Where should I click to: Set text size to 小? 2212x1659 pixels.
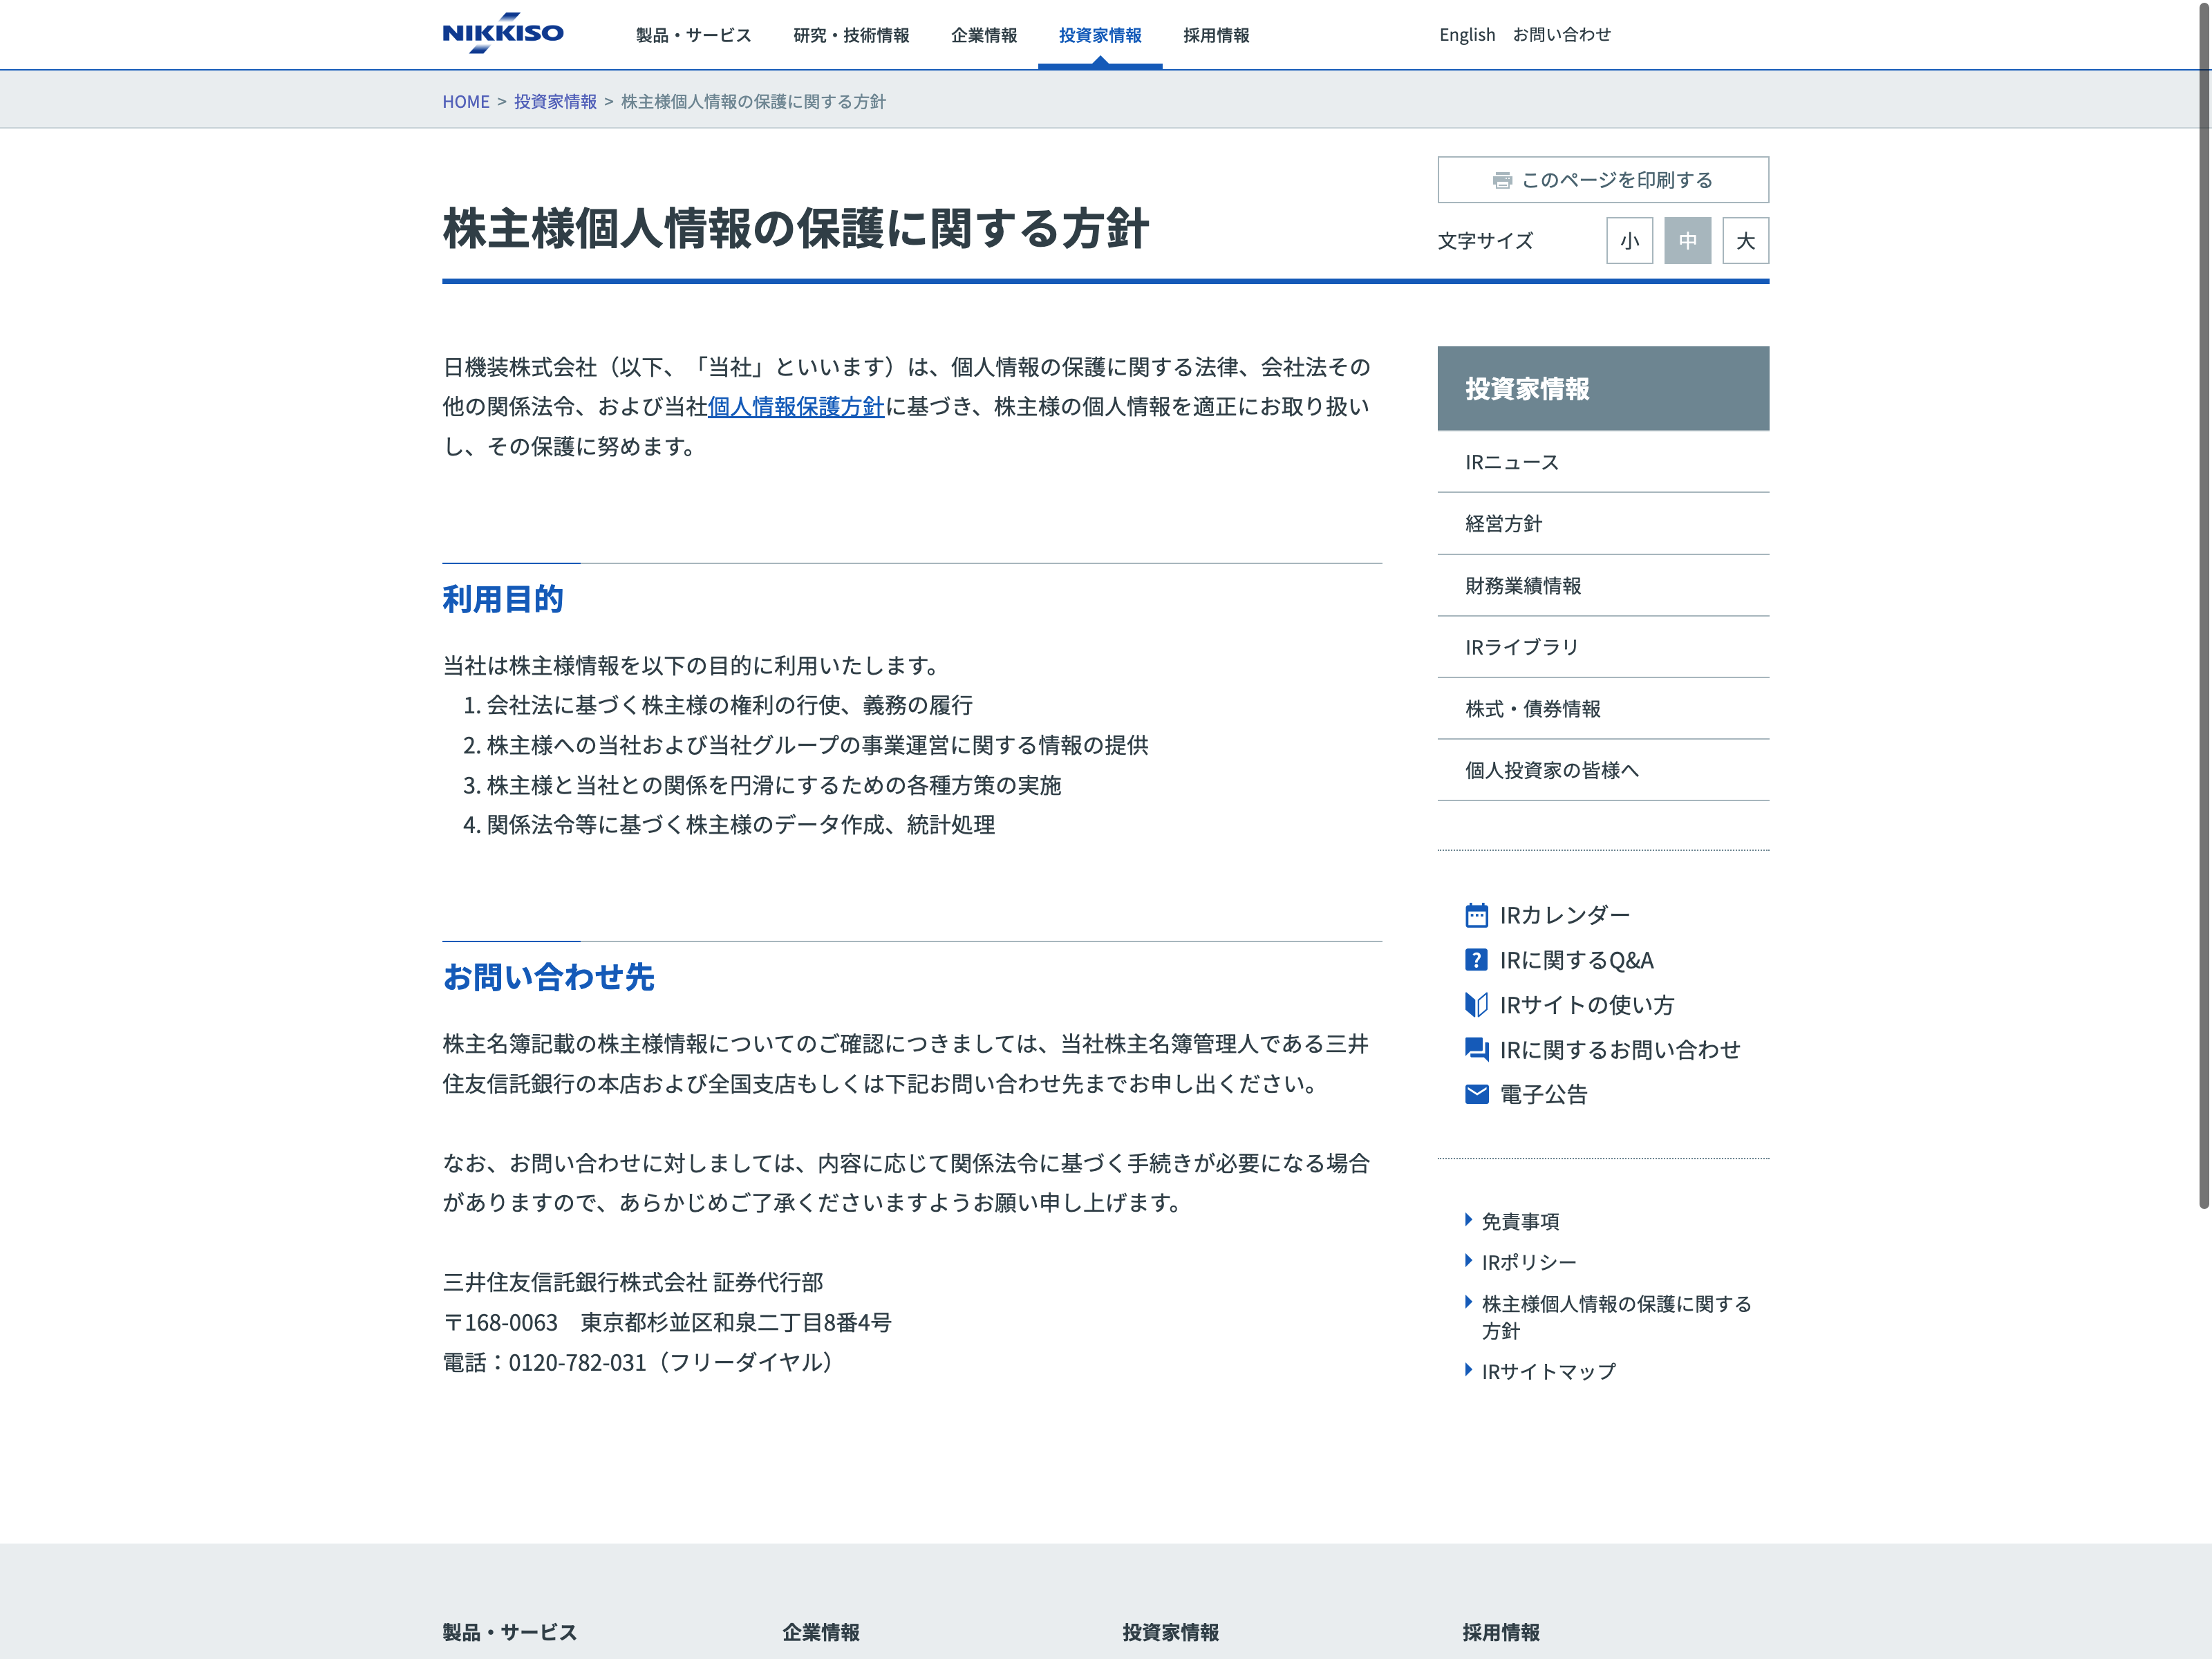tap(1629, 241)
